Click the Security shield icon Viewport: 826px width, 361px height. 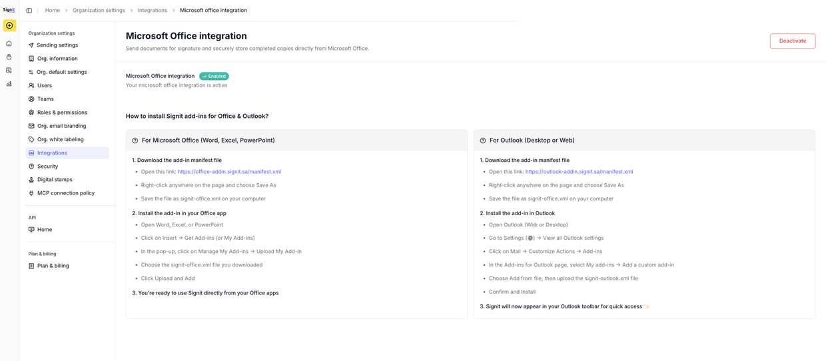(31, 167)
